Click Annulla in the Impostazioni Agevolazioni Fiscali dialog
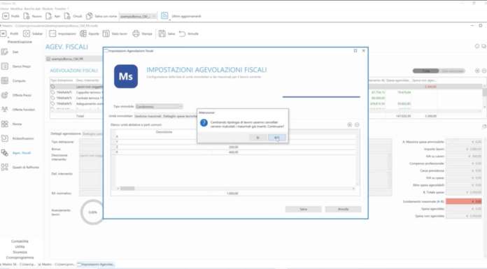The image size is (487, 269). [x=343, y=209]
